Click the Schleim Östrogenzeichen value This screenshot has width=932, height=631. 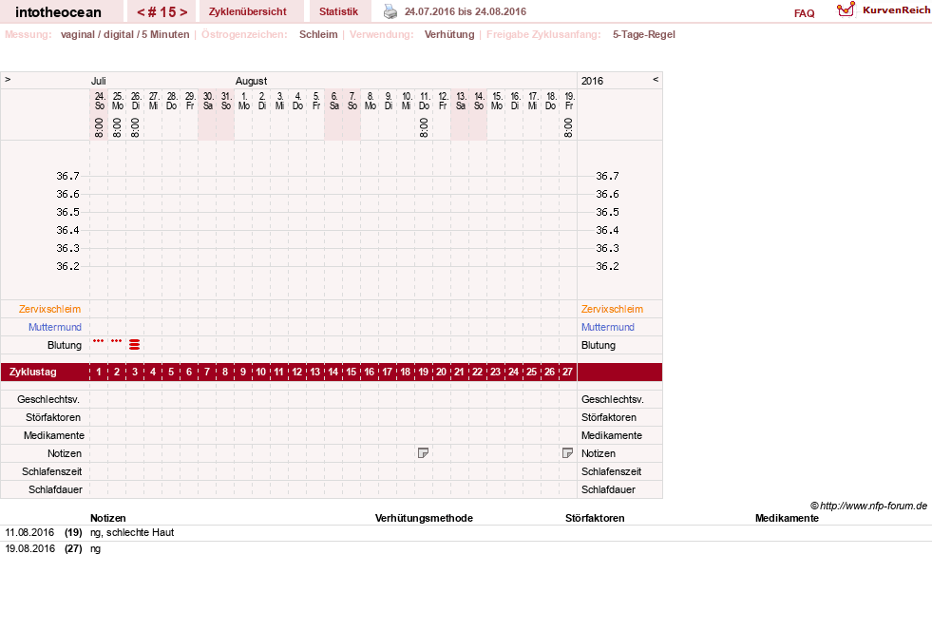coord(318,34)
